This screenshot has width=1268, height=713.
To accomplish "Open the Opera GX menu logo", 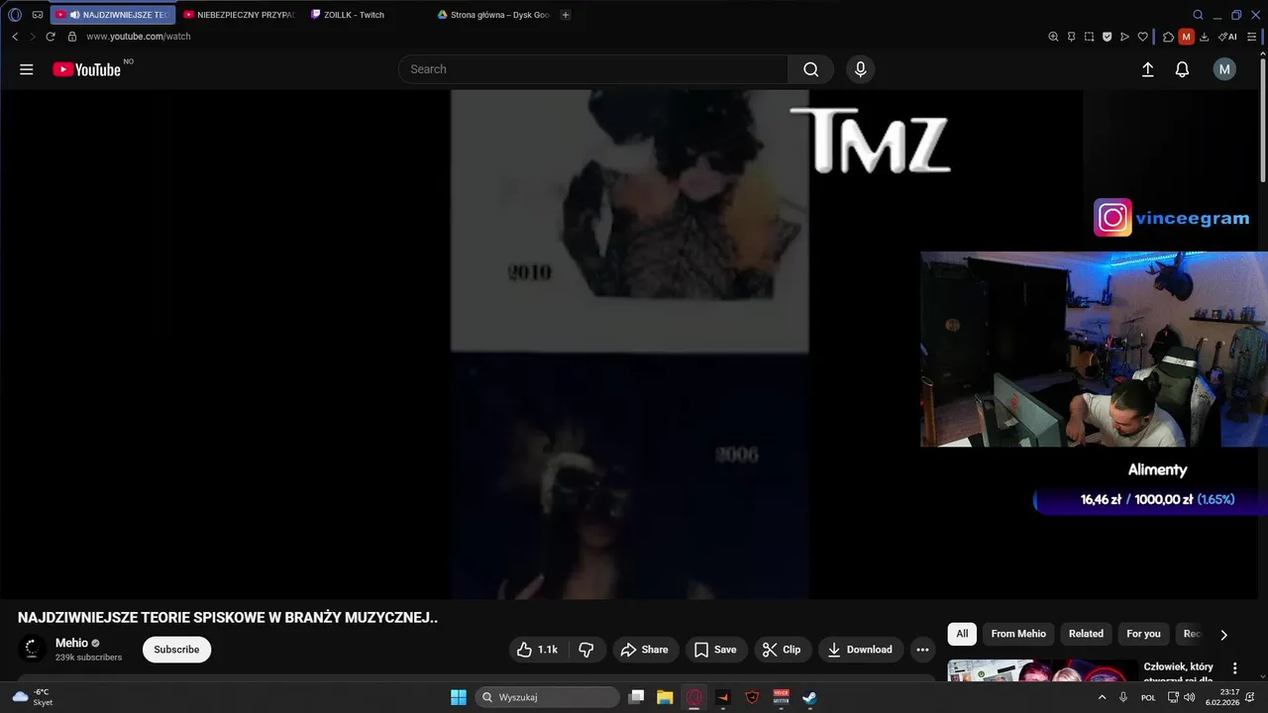I will (15, 15).
